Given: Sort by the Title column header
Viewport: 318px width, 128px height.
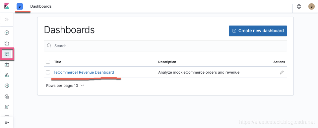Looking at the screenshot, I should (58, 62).
